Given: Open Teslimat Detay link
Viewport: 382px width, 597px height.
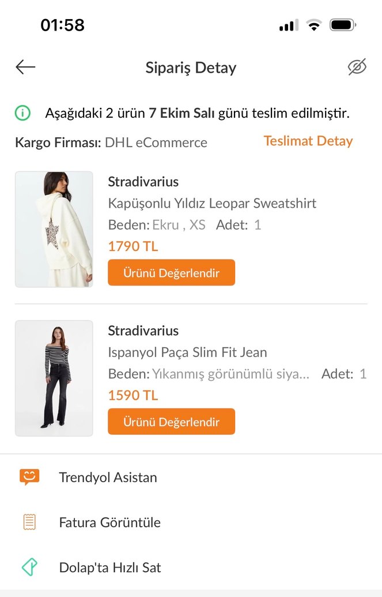Looking at the screenshot, I should 308,141.
